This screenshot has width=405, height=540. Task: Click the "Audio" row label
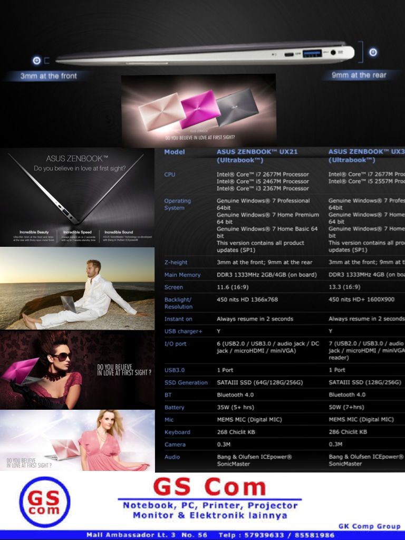pos(172,457)
